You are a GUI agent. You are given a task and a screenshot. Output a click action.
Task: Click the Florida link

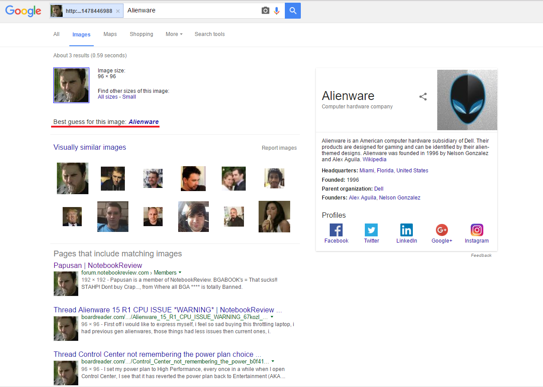point(385,171)
